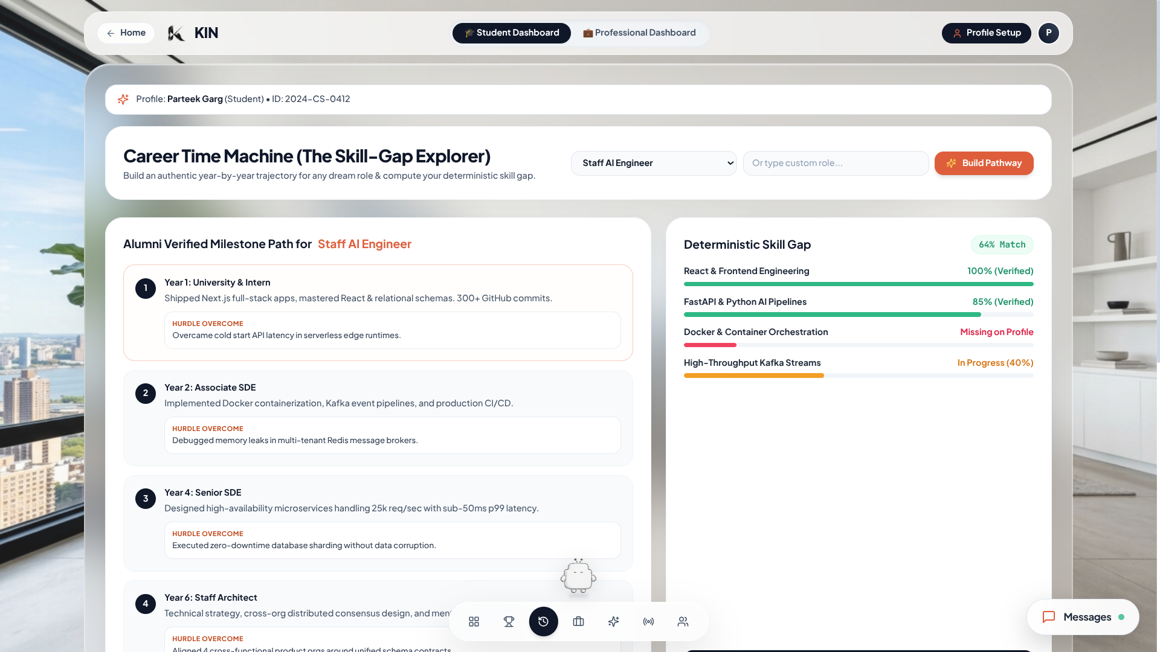Click the 64% Match badge
The height and width of the screenshot is (652, 1160).
(x=1002, y=245)
